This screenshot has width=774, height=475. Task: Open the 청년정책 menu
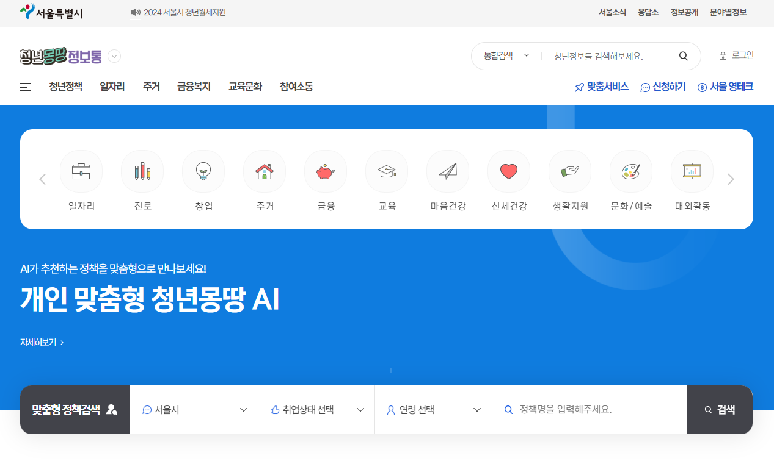pos(65,87)
